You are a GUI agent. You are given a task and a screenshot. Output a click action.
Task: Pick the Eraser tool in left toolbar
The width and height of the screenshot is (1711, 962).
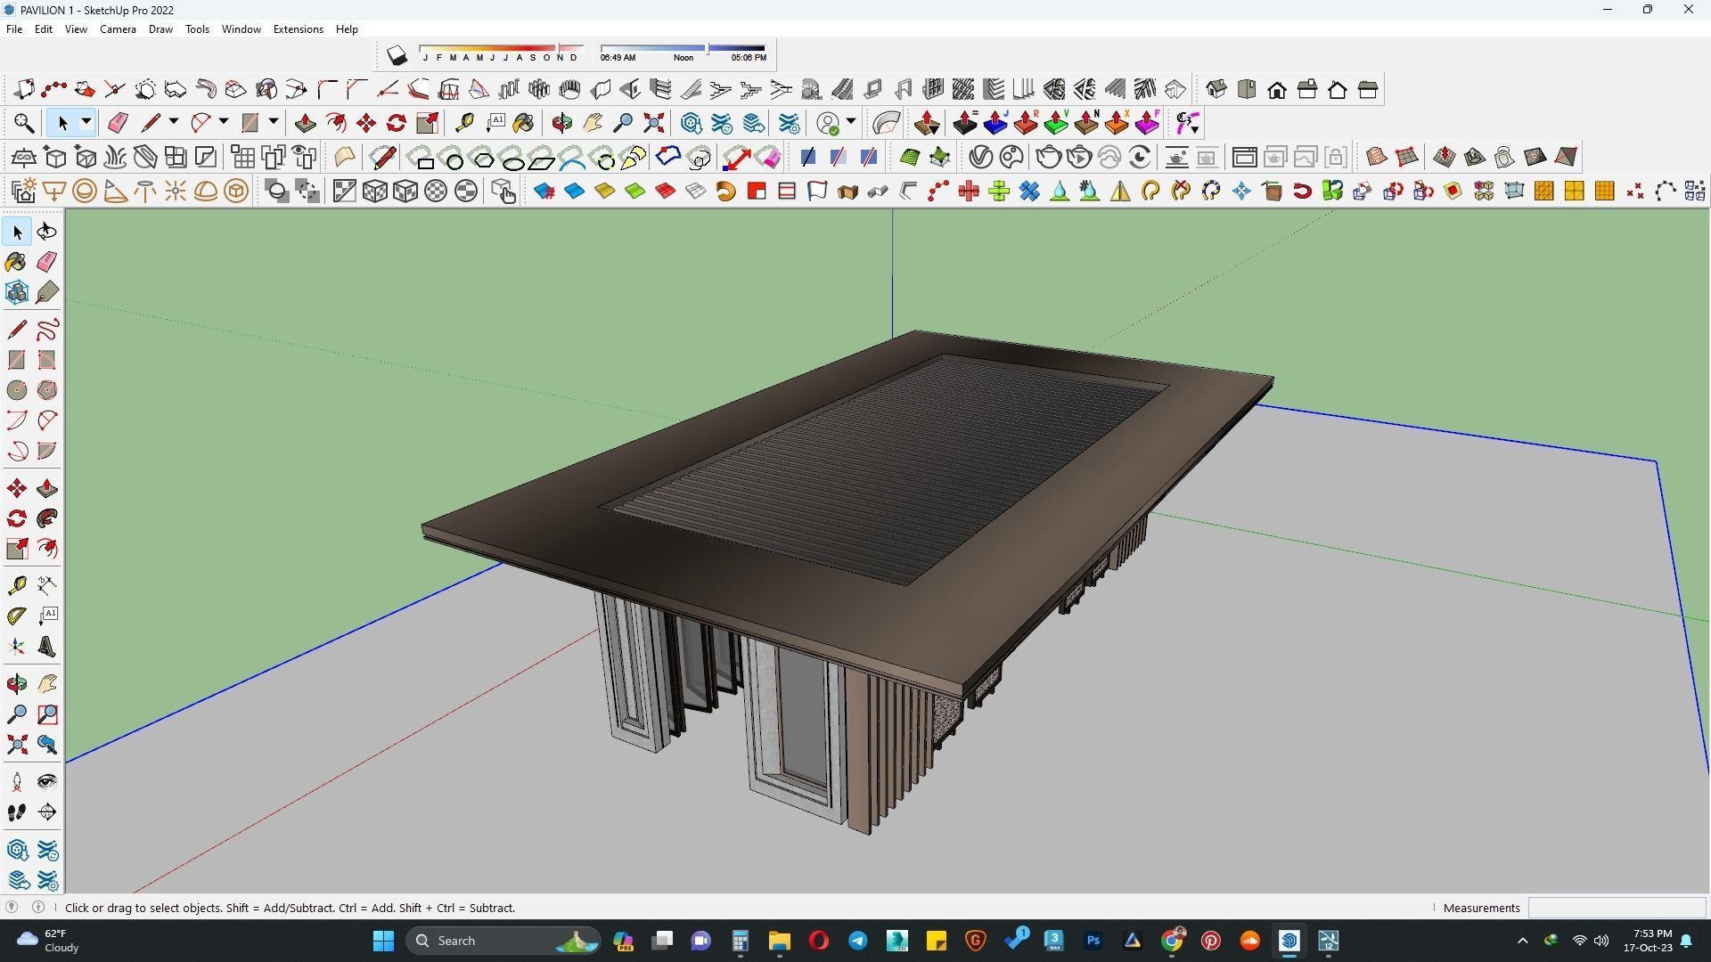(x=47, y=262)
